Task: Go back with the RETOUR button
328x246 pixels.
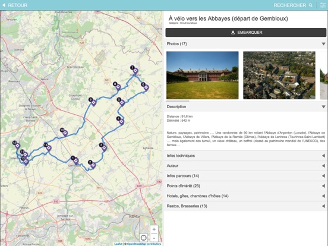Action: 15,5
